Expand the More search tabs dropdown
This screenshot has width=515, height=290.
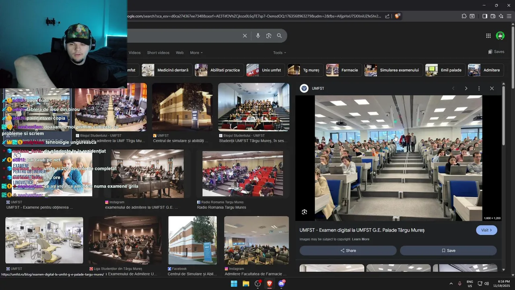(x=196, y=53)
